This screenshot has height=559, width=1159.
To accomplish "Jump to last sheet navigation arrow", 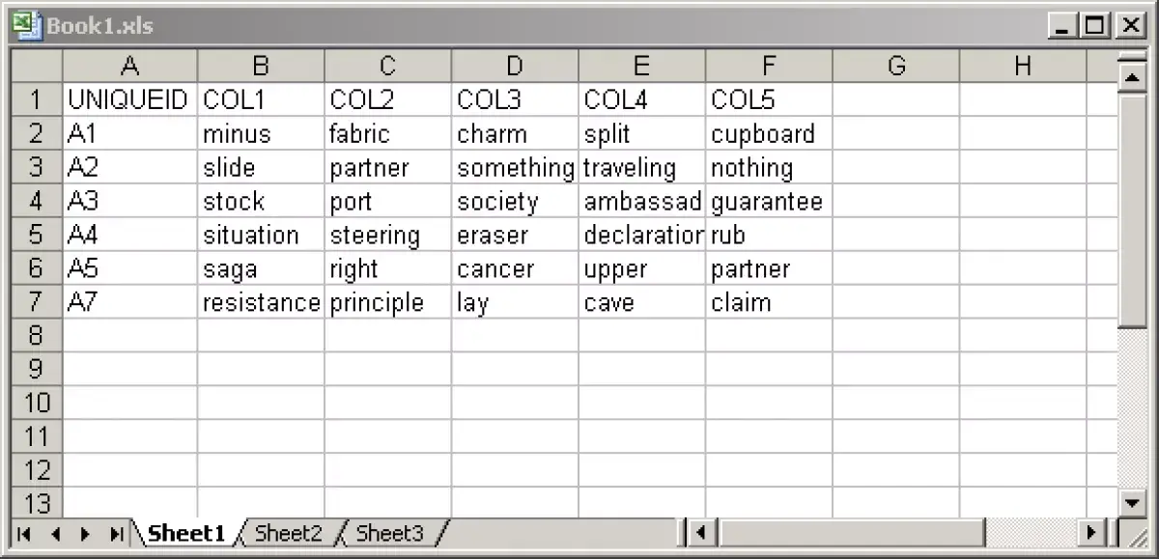I will [117, 533].
